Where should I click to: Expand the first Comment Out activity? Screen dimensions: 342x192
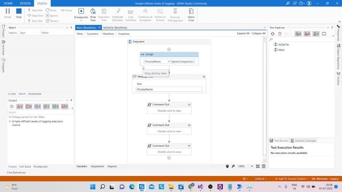pyautogui.click(x=189, y=105)
